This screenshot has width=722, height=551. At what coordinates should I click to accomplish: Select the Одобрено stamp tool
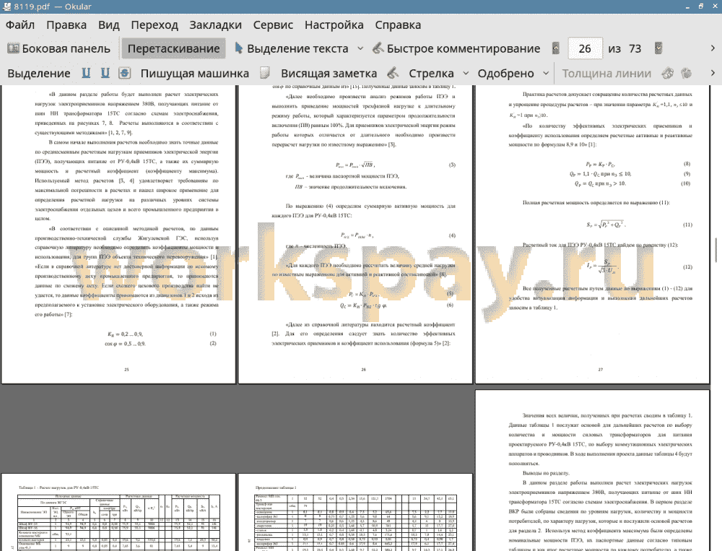505,73
